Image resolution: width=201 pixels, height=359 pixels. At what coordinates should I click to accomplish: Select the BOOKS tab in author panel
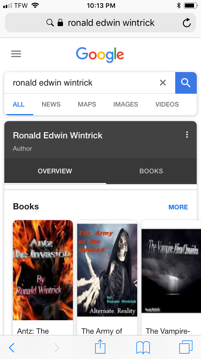point(151,171)
